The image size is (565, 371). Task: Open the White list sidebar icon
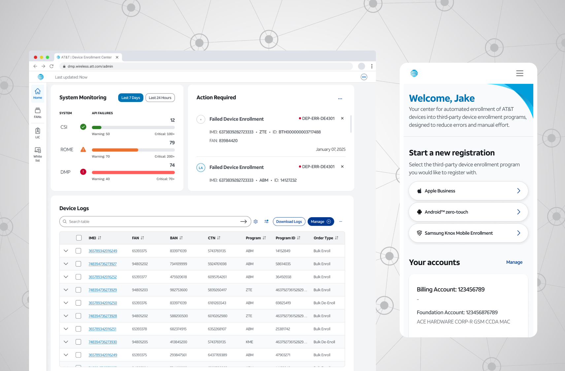38,154
